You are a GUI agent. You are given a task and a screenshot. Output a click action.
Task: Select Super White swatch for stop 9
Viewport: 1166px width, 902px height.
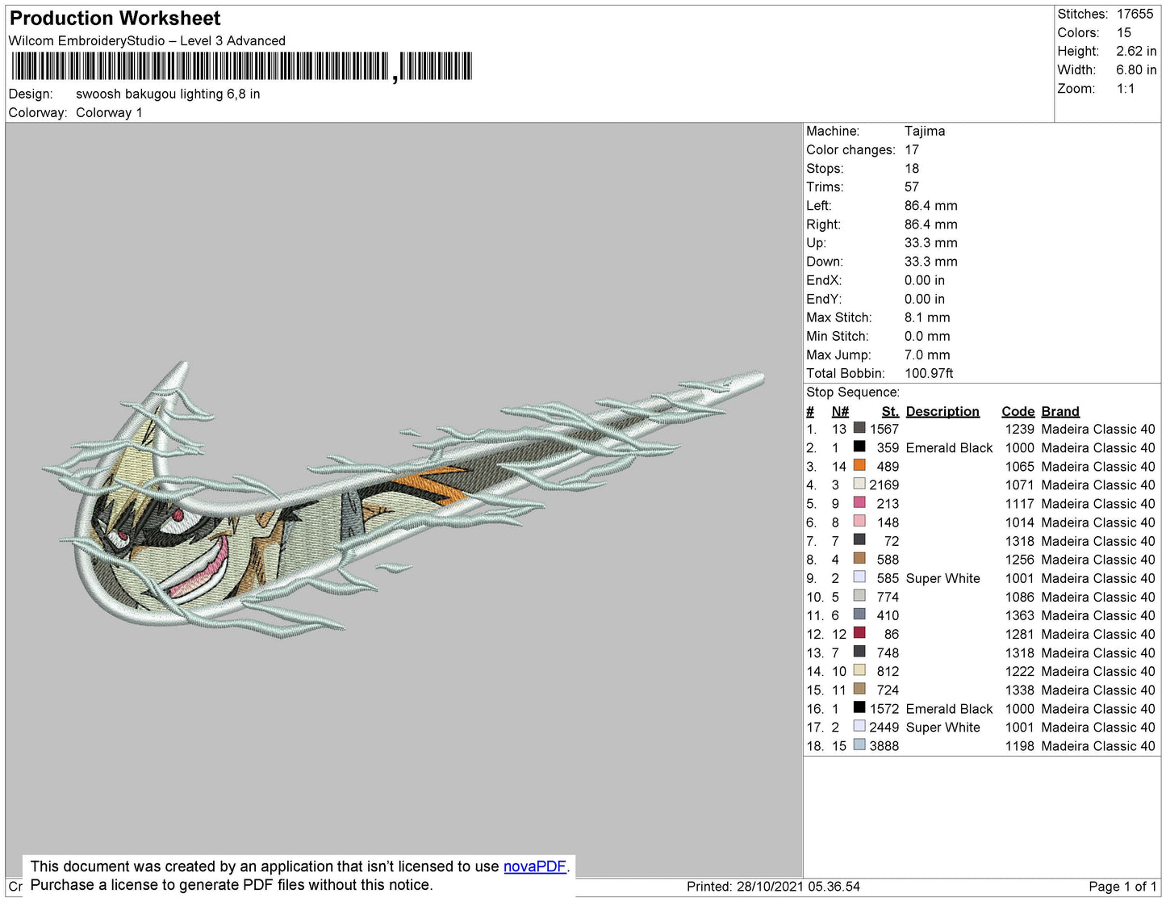(x=859, y=577)
